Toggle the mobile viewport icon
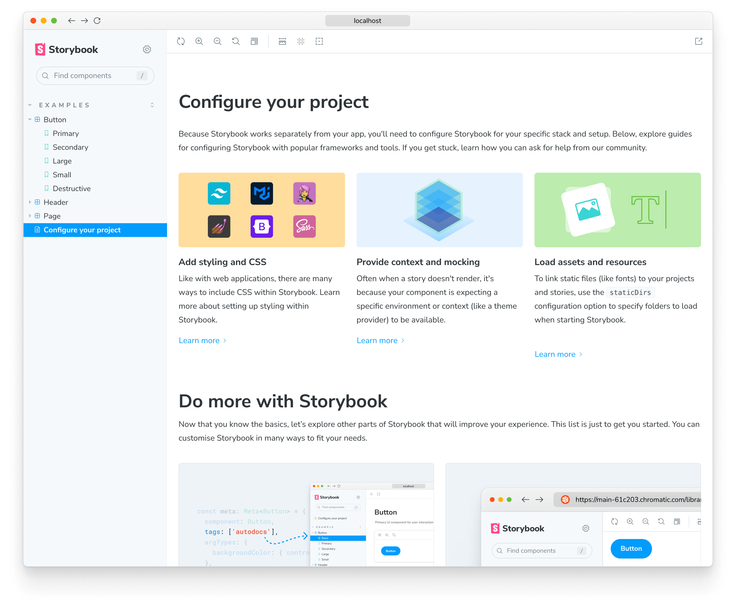 (282, 41)
